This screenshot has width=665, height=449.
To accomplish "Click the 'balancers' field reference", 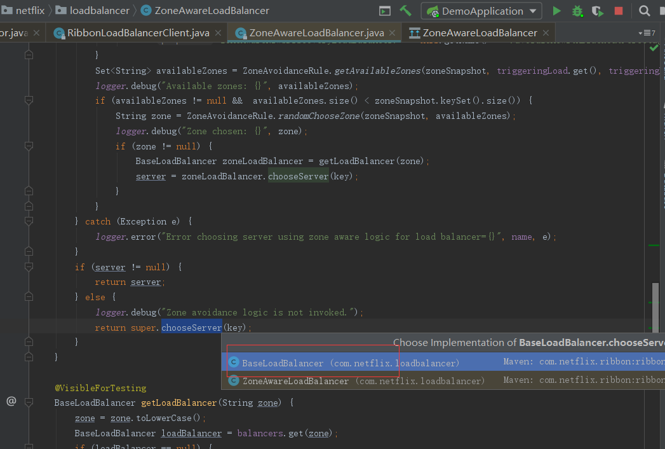I will [260, 433].
